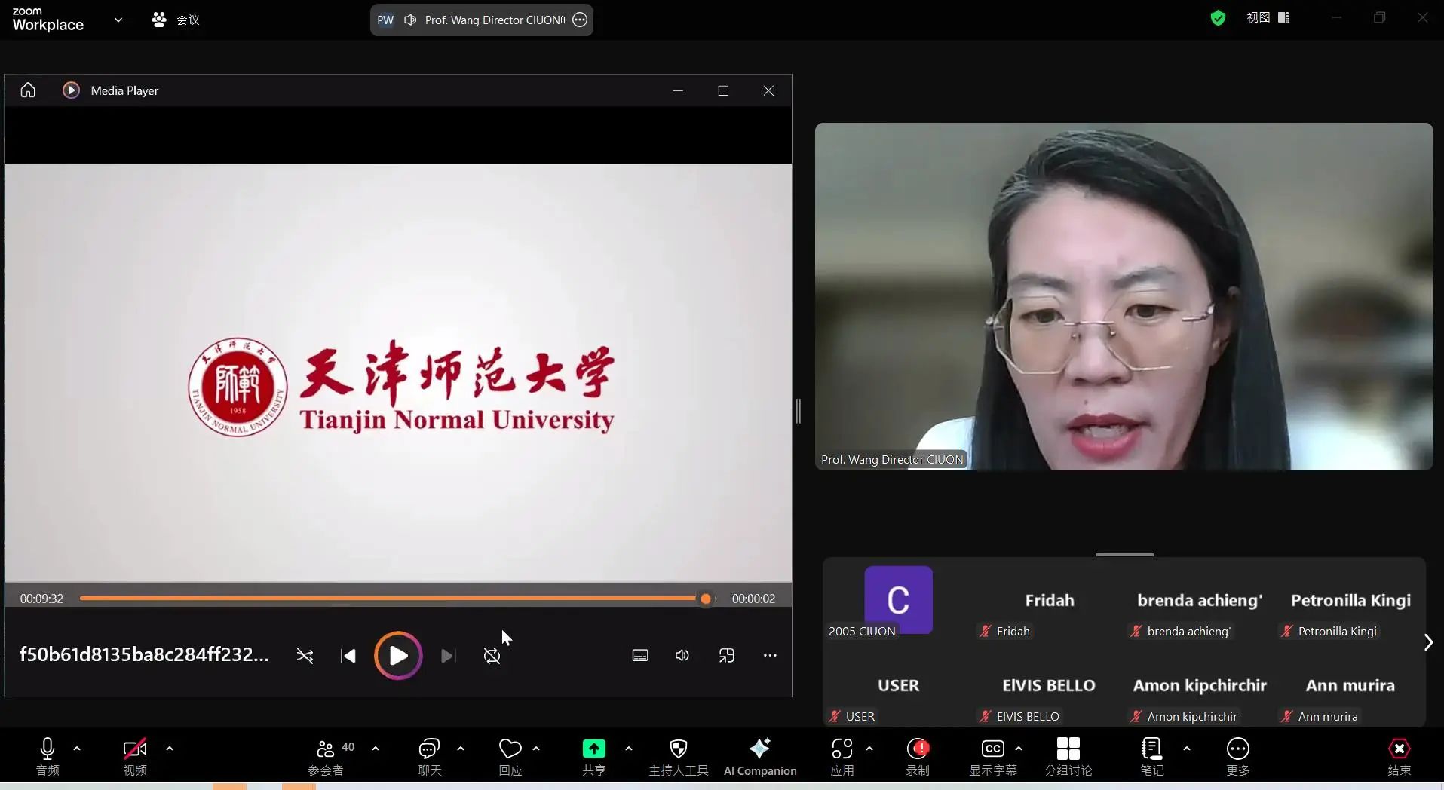Select the Ann murira participant tile
This screenshot has width=1444, height=790.
[x=1350, y=686]
